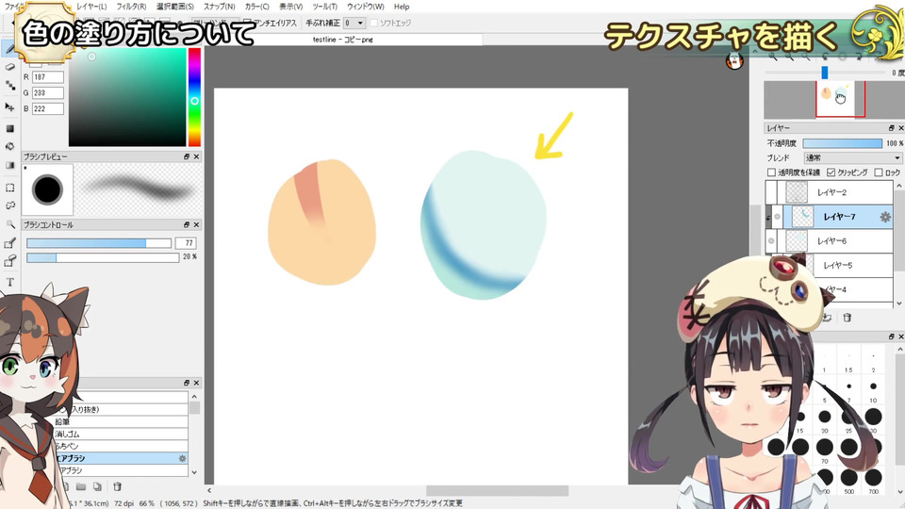The height and width of the screenshot is (509, 905).
Task: Open settings gear for エアブラシ brush
Action: pos(182,458)
